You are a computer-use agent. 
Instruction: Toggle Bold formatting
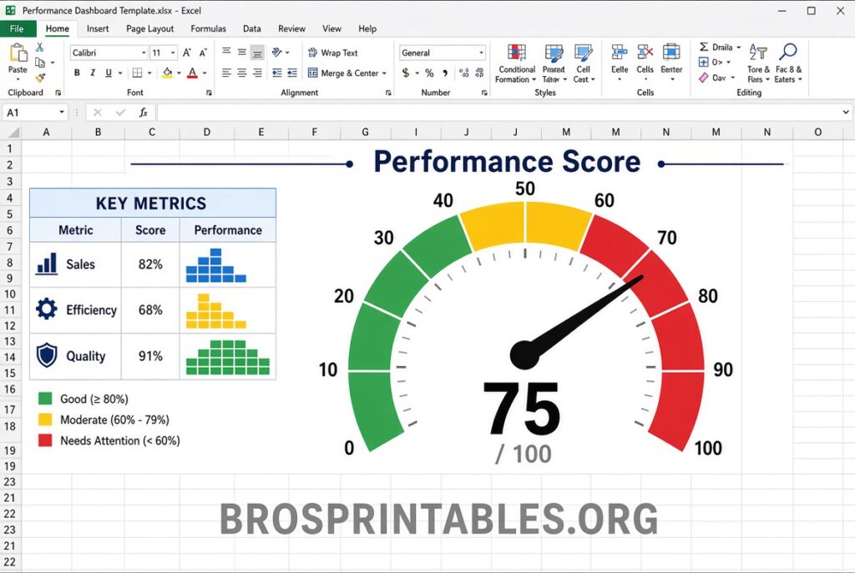click(77, 73)
